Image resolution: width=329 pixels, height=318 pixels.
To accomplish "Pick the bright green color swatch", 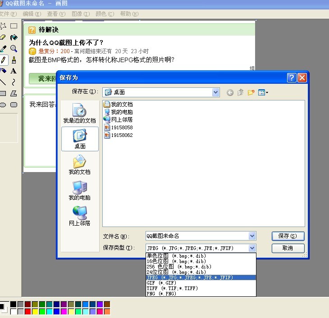I will [x=42, y=311].
